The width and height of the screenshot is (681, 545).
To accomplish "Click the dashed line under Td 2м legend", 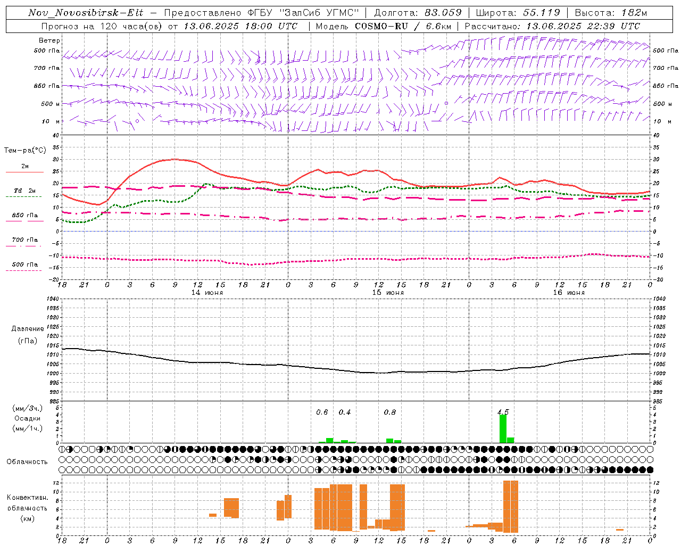I will coord(23,197).
